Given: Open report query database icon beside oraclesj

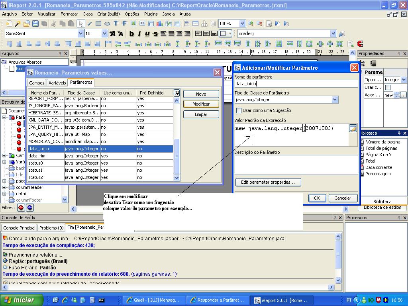Looking at the screenshot, I should [x=342, y=33].
